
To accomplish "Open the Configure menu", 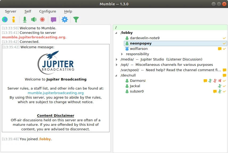I will pyautogui.click(x=48, y=11).
